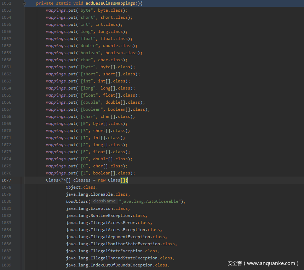Click the highlighted bracket after new Class
The height and width of the screenshot is (270, 304).
click(123, 180)
